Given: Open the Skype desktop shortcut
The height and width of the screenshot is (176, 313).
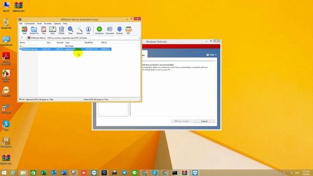Looking at the screenshot, I should pyautogui.click(x=6, y=126).
